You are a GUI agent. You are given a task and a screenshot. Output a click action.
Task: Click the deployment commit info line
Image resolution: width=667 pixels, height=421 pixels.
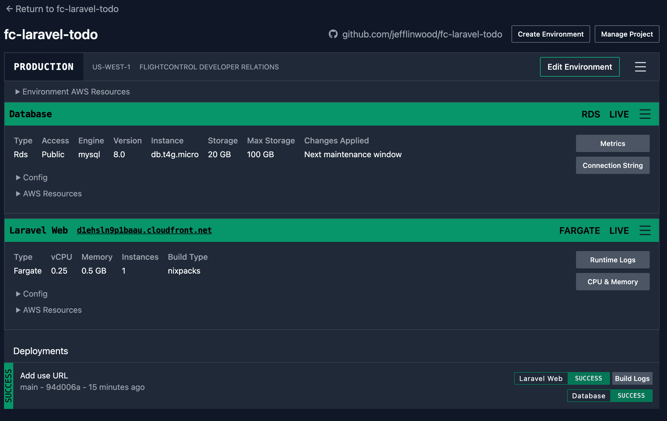[82, 387]
